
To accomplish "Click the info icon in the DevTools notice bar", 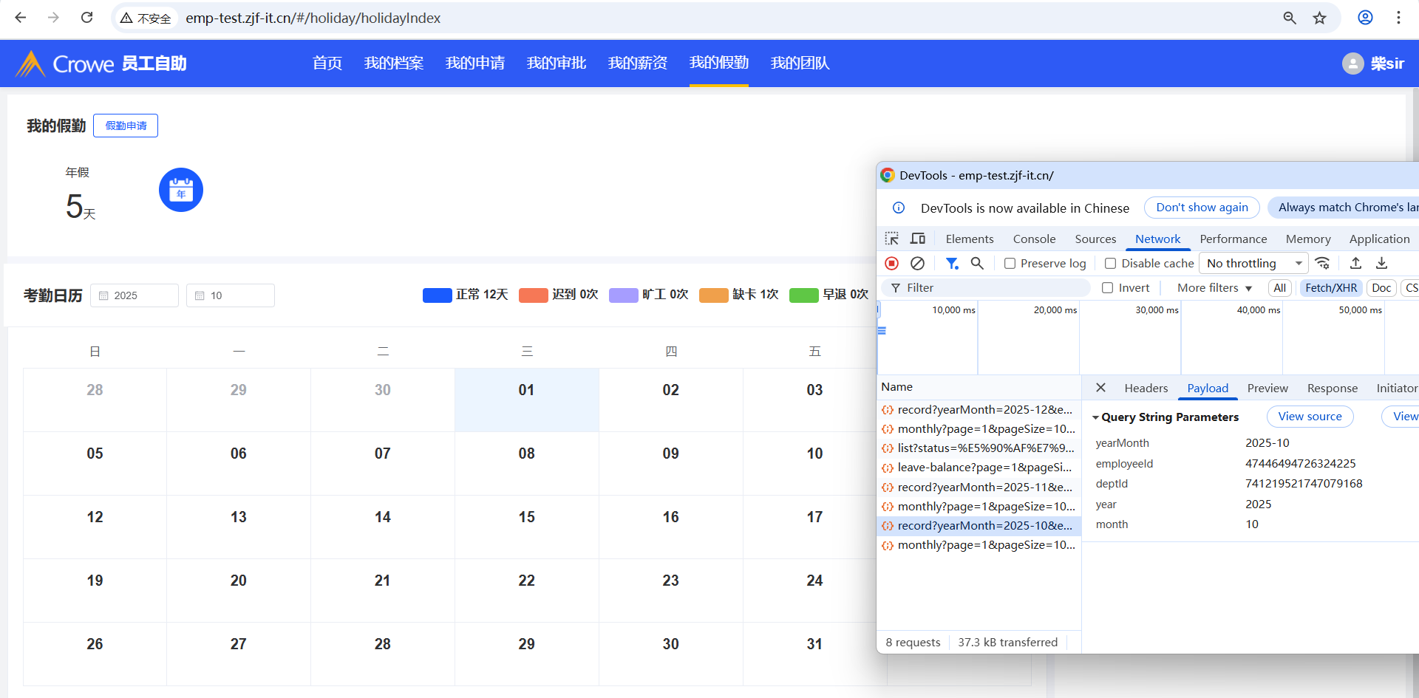I will (899, 208).
